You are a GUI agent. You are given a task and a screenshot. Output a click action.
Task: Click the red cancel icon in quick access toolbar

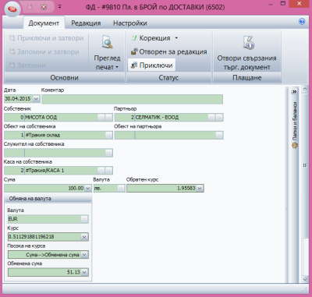click(44, 7)
